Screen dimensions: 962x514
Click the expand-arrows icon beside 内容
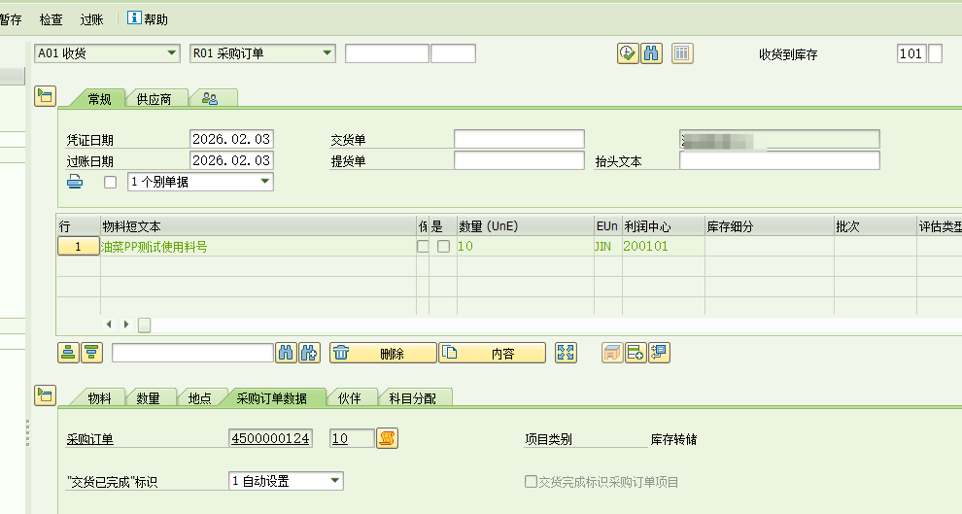(x=566, y=353)
